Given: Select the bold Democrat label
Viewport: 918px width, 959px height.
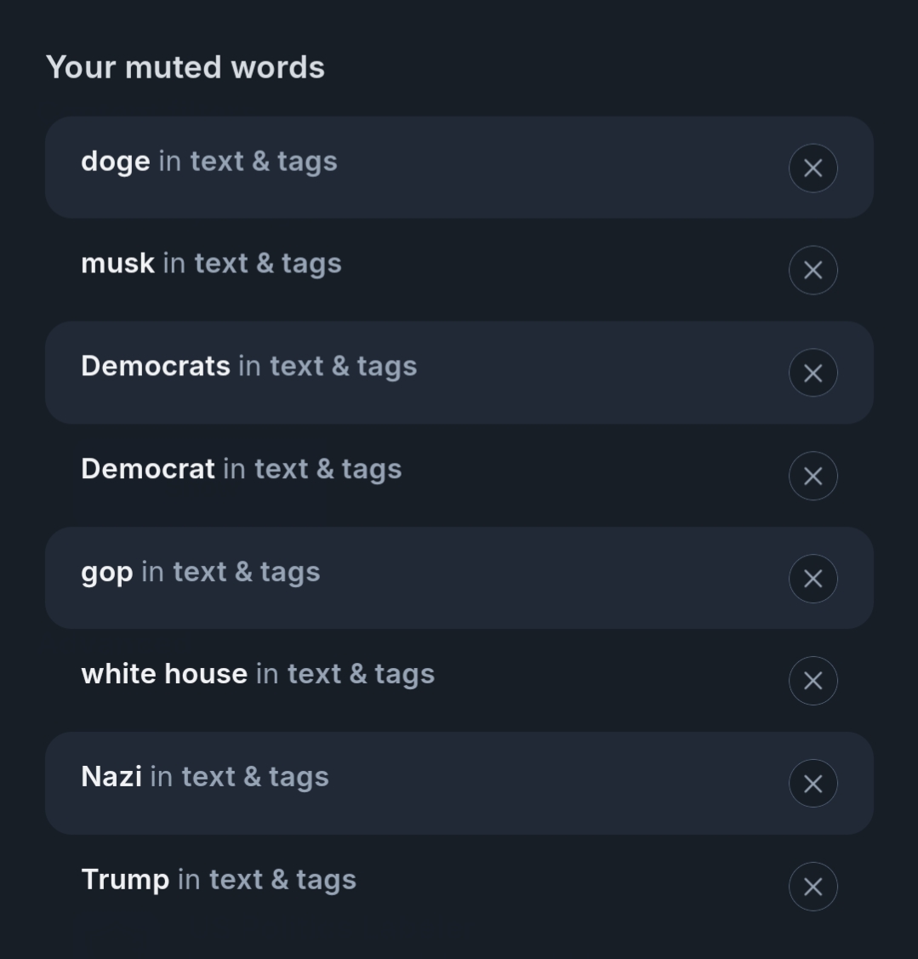Looking at the screenshot, I should 147,469.
